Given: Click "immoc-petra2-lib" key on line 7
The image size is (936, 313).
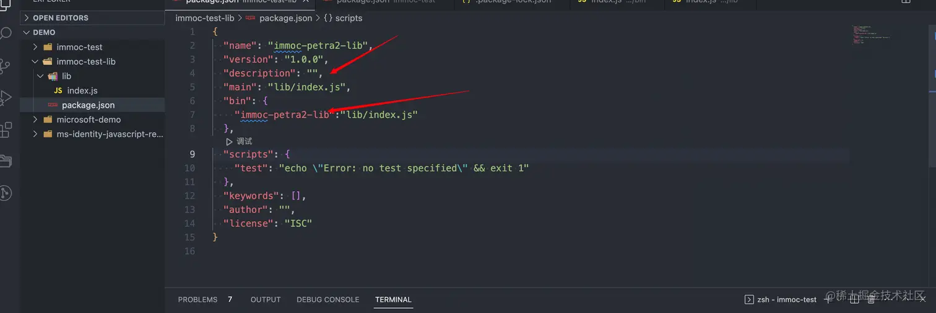Looking at the screenshot, I should click(285, 114).
